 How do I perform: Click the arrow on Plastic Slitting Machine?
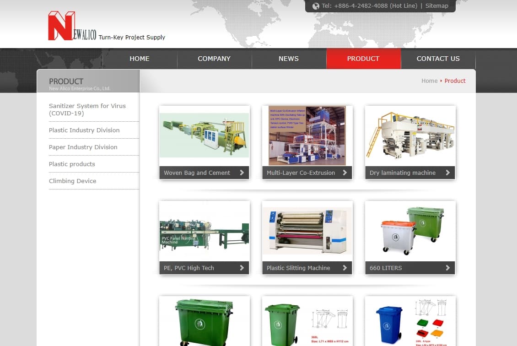345,268
